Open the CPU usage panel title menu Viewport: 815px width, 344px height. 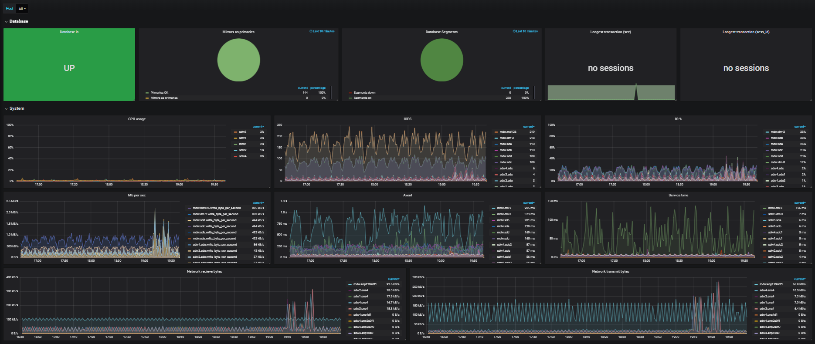[137, 119]
